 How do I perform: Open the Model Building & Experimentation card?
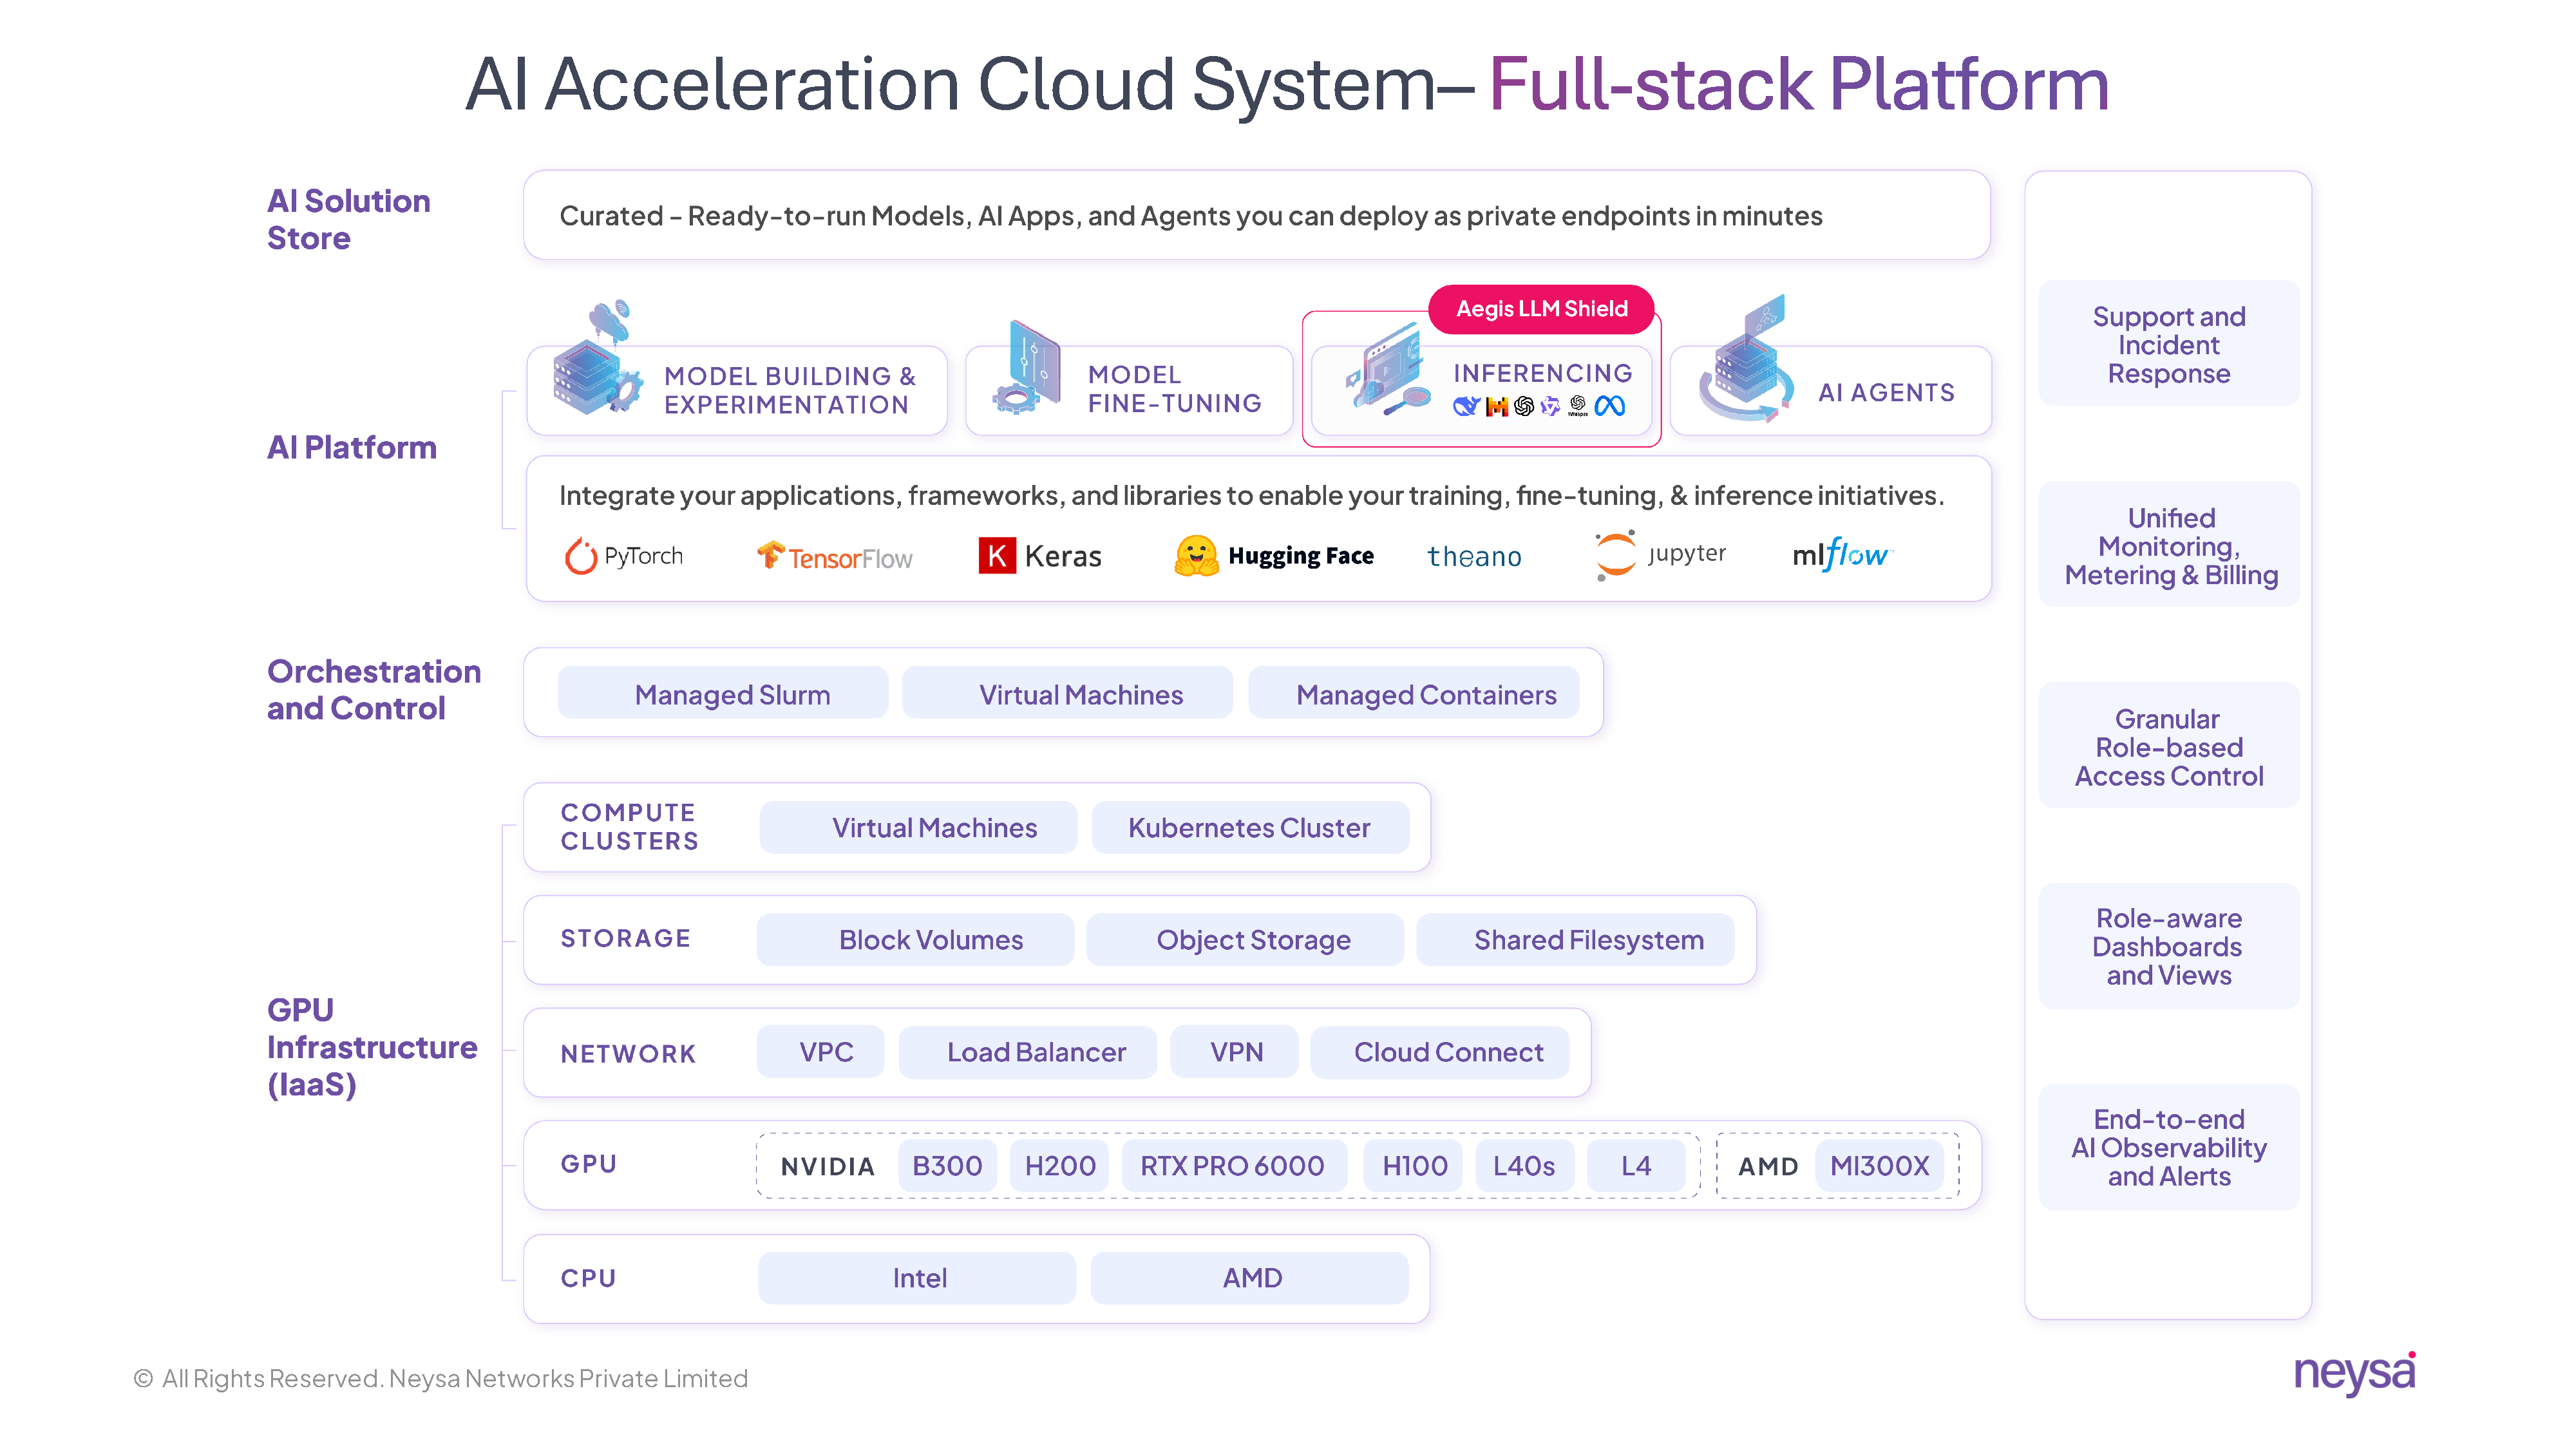[x=737, y=391]
